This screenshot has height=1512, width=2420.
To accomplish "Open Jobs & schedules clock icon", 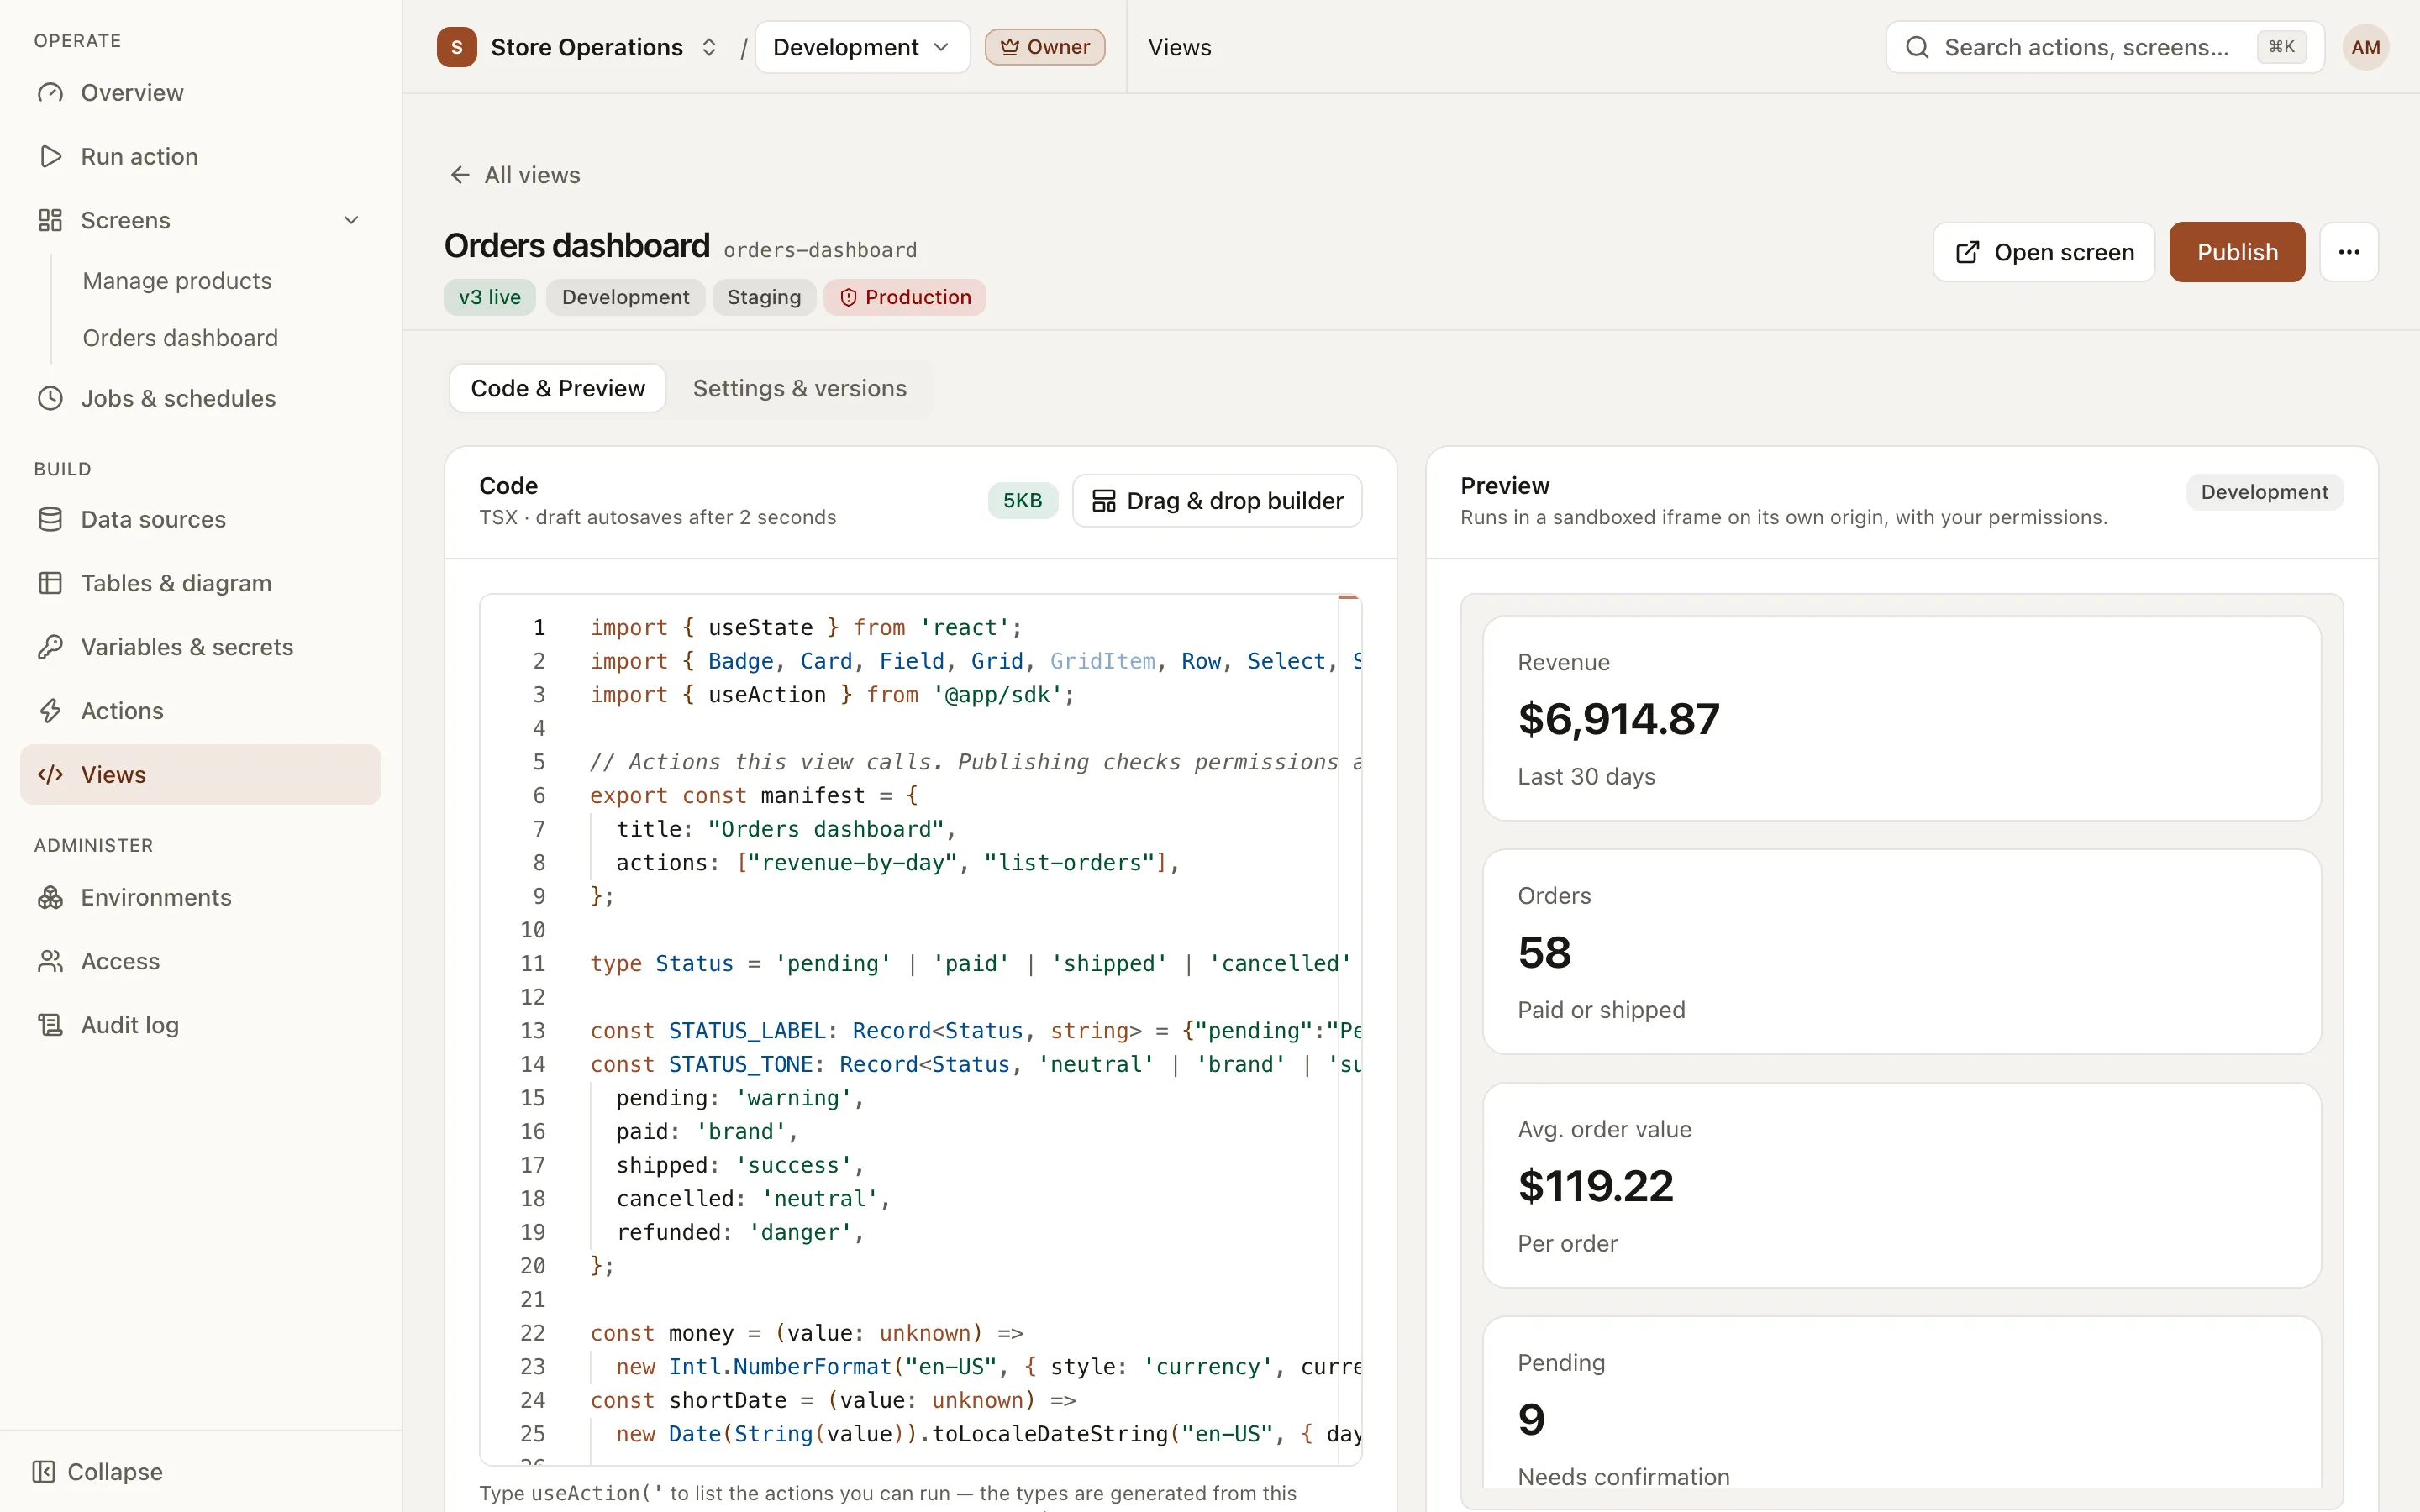I will pyautogui.click(x=50, y=398).
